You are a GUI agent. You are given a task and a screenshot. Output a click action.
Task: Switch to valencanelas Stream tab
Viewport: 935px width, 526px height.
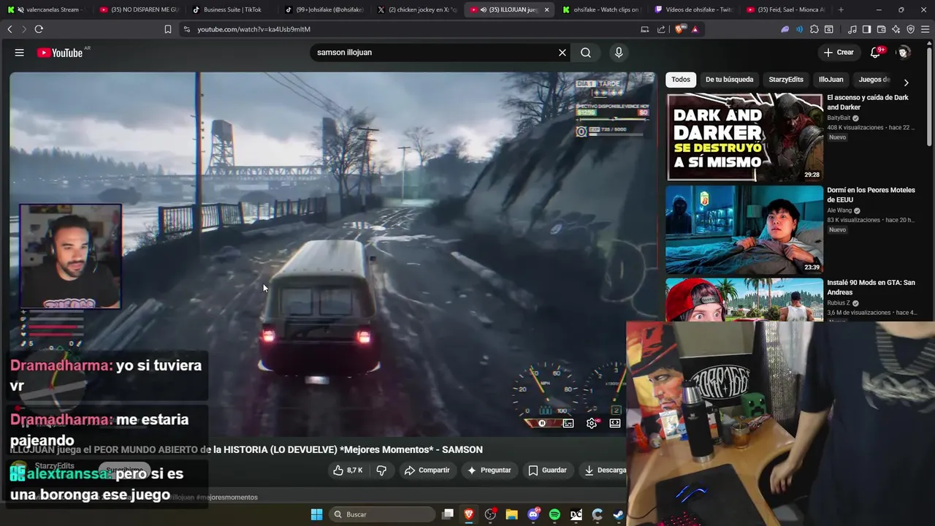click(x=45, y=9)
